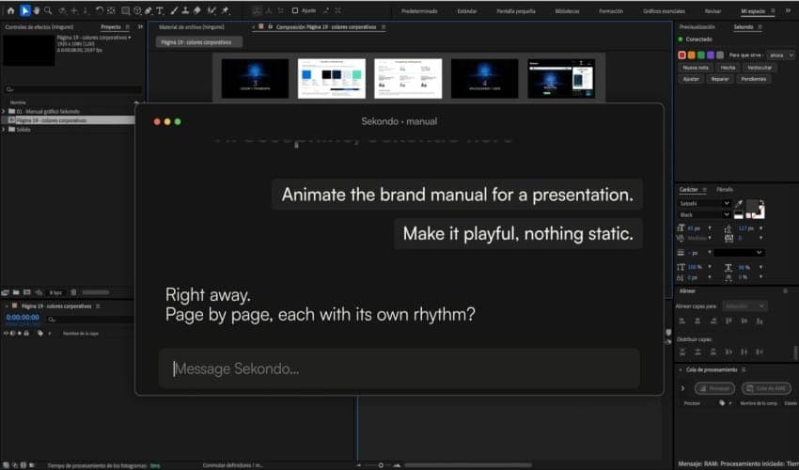
Task: Open the Material de archivo tab
Action: point(191,27)
